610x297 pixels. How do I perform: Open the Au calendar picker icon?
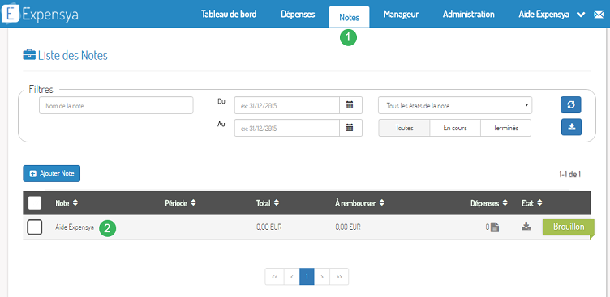350,128
